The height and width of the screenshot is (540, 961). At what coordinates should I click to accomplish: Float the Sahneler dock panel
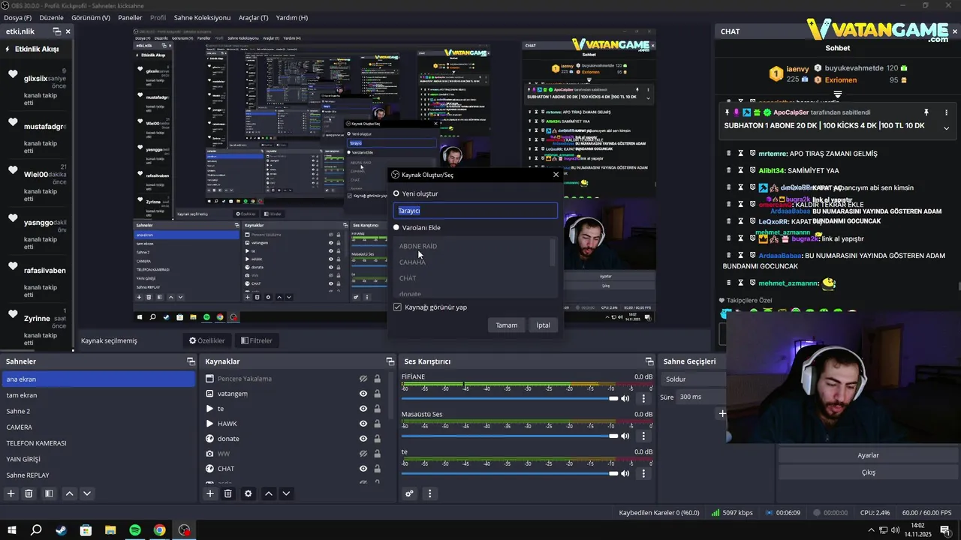point(191,361)
